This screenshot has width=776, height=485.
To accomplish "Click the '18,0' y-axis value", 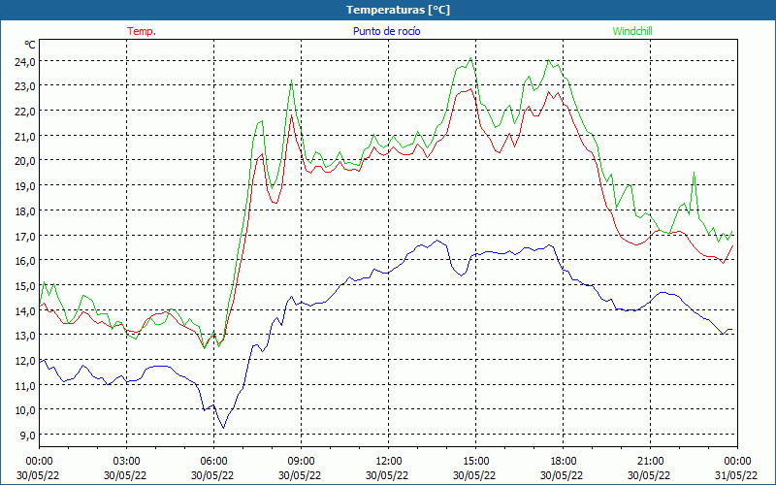I will (25, 210).
